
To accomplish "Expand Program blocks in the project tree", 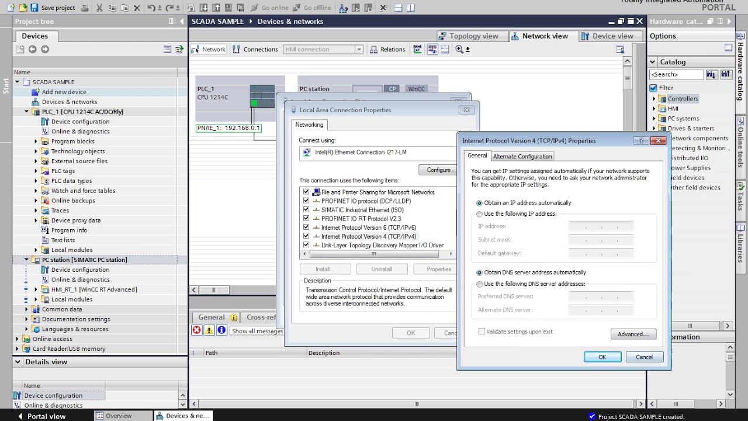I will [x=36, y=142].
